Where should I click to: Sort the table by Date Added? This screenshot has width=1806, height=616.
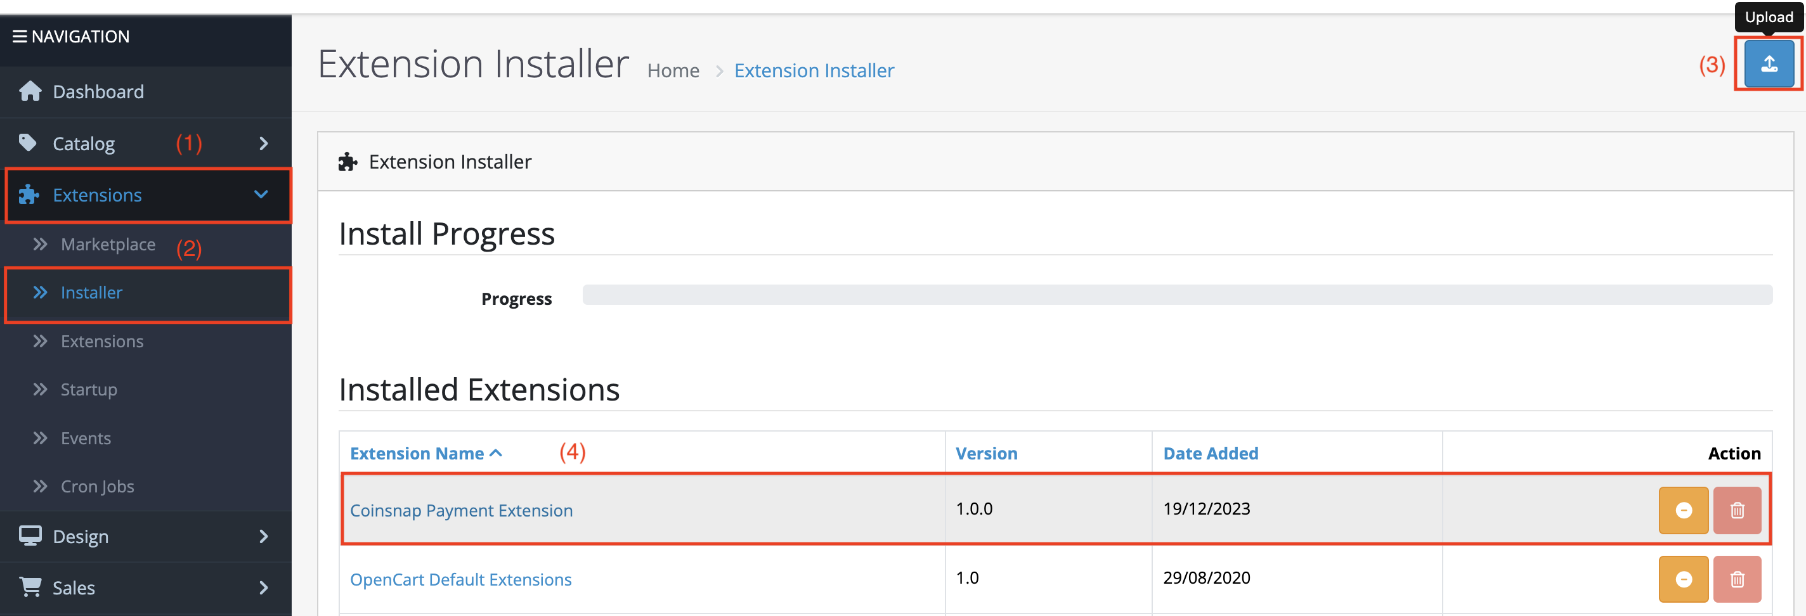(1210, 453)
